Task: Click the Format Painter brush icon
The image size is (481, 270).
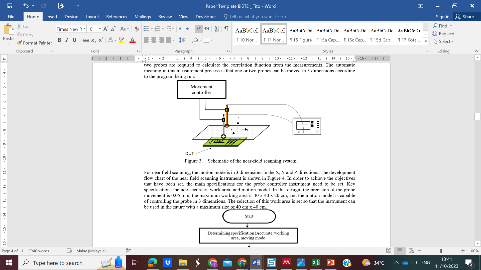Action: 19,43
